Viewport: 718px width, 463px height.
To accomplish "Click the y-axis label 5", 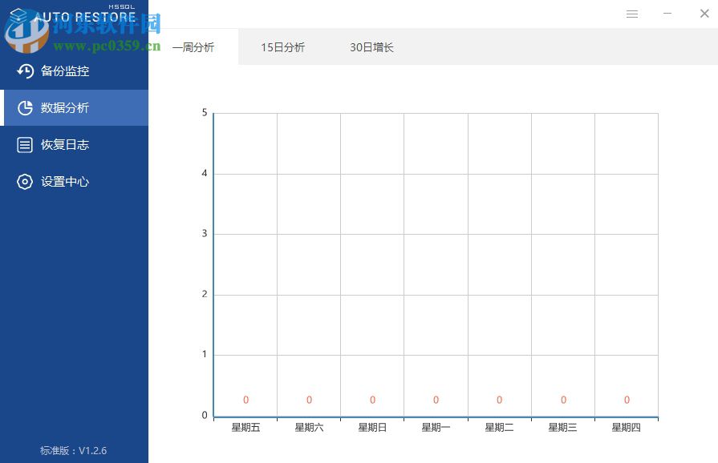I will (205, 112).
